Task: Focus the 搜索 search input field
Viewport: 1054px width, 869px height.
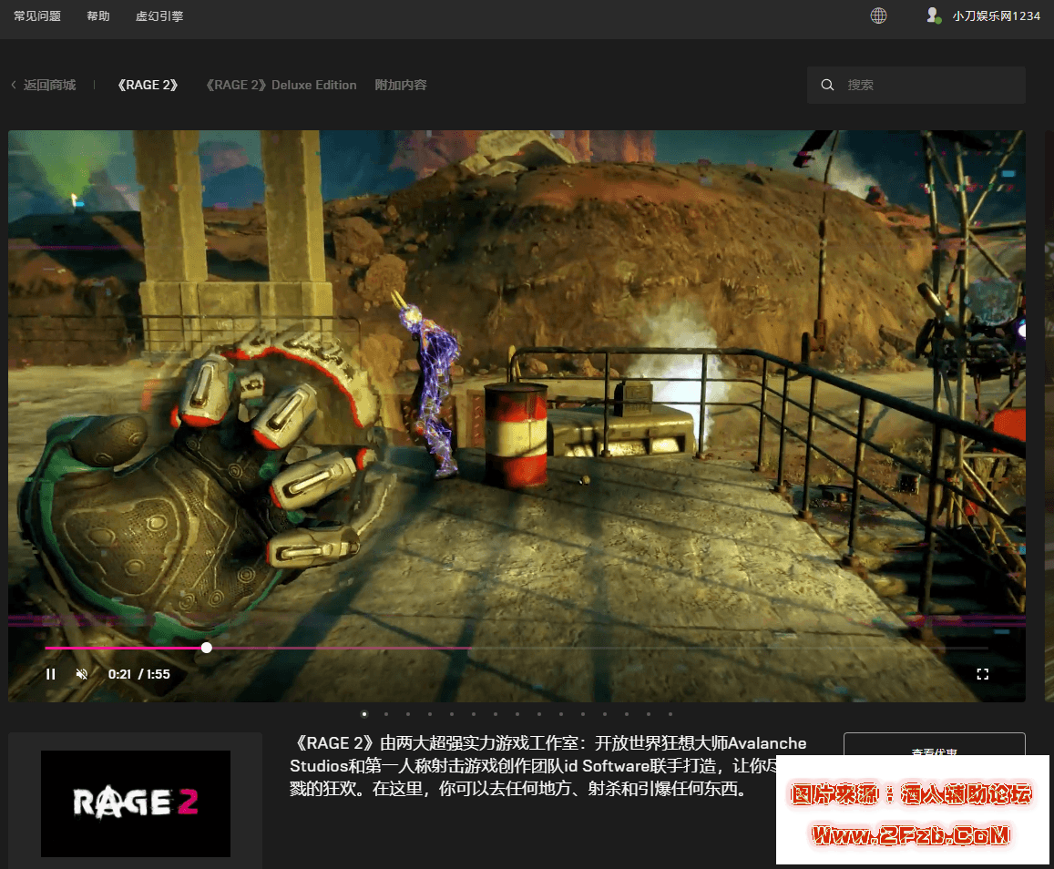Action: [x=929, y=85]
